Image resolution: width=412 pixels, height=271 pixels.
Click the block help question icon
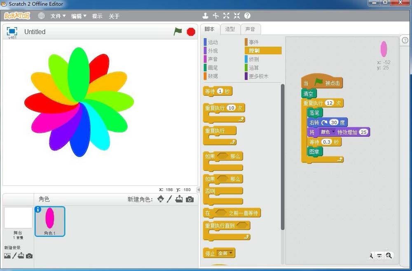point(247,16)
